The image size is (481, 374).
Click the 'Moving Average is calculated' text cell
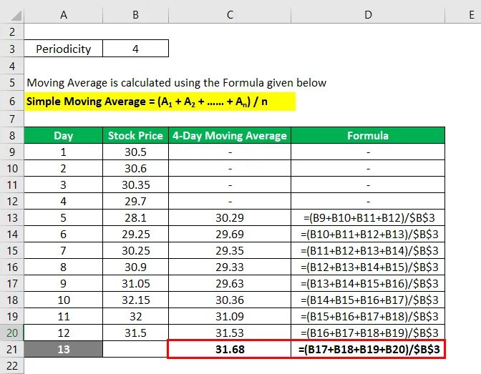pyautogui.click(x=176, y=83)
